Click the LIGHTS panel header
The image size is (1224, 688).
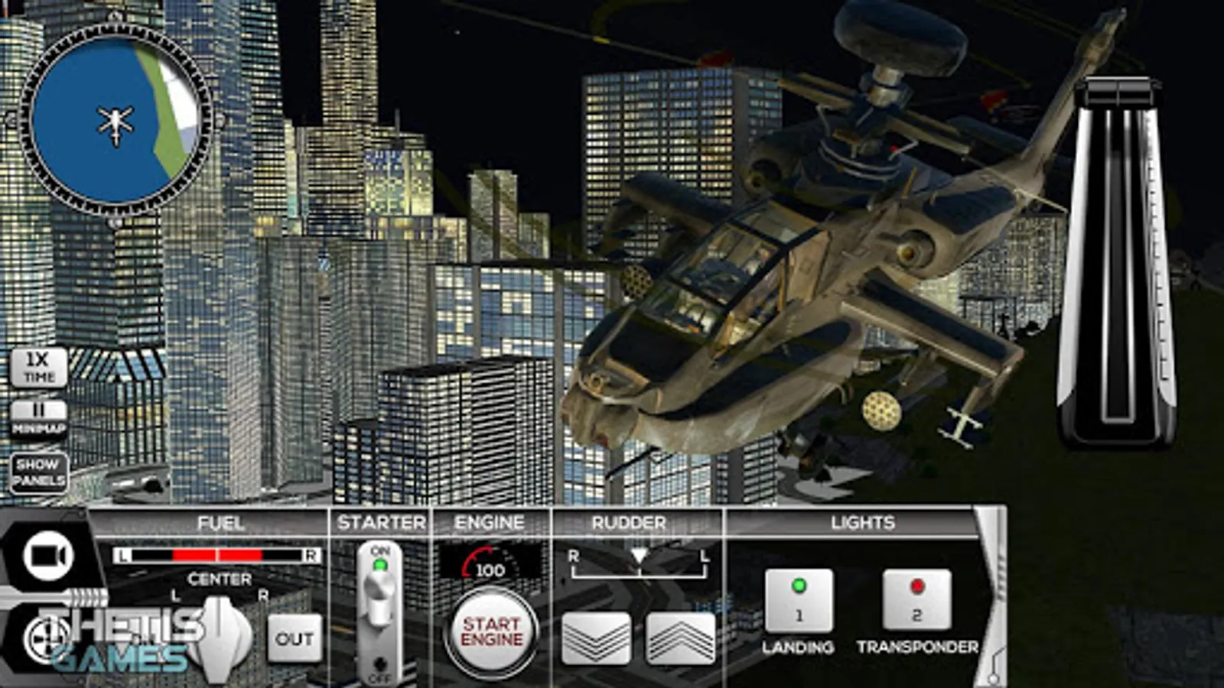(862, 523)
